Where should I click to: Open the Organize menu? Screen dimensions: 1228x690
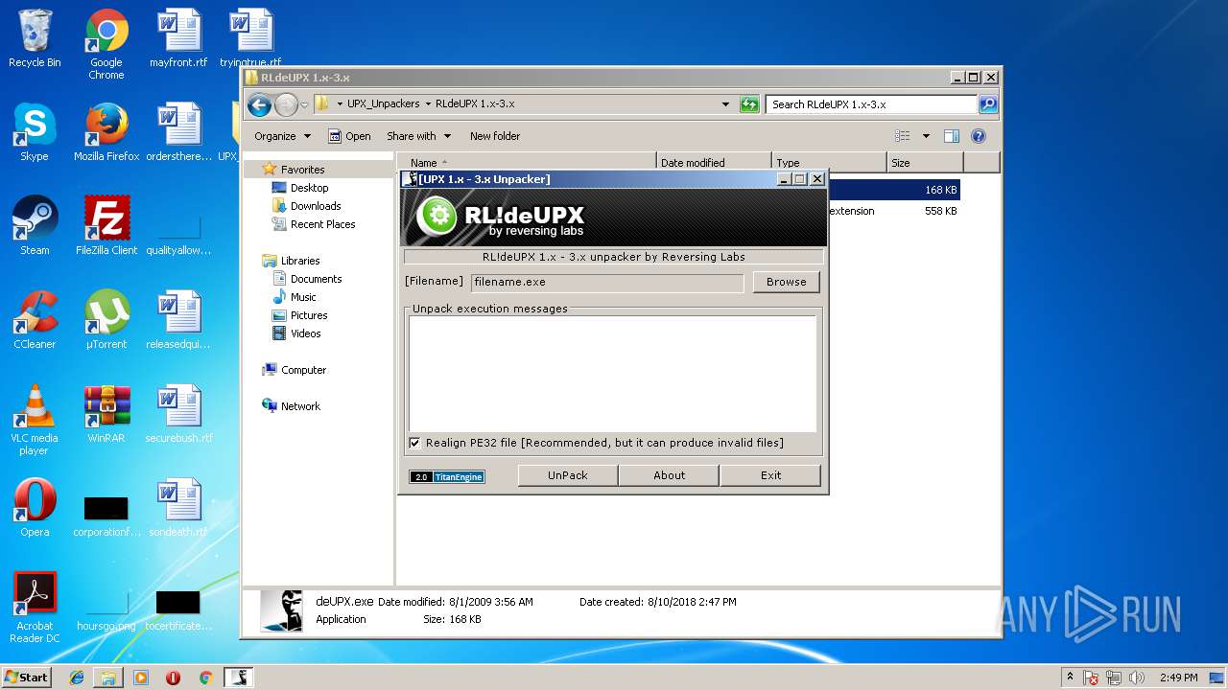tap(282, 136)
